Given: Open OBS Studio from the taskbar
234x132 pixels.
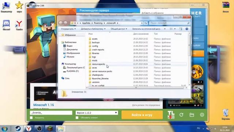Looking at the screenshot, I should [x=39, y=129].
